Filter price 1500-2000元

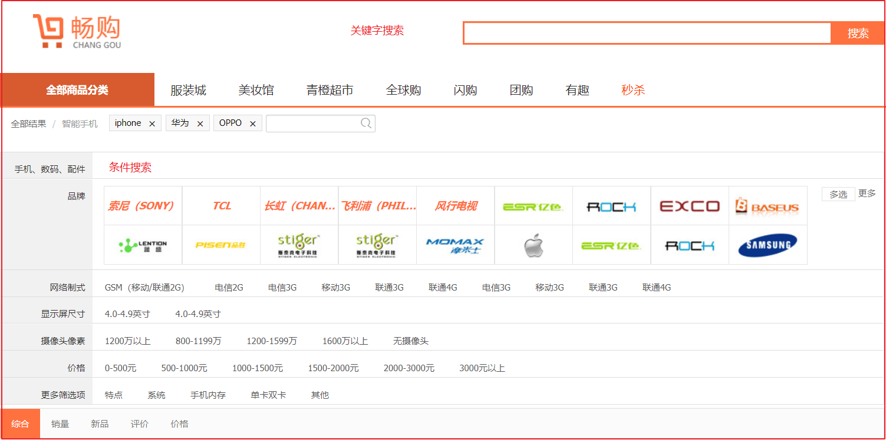(x=333, y=368)
